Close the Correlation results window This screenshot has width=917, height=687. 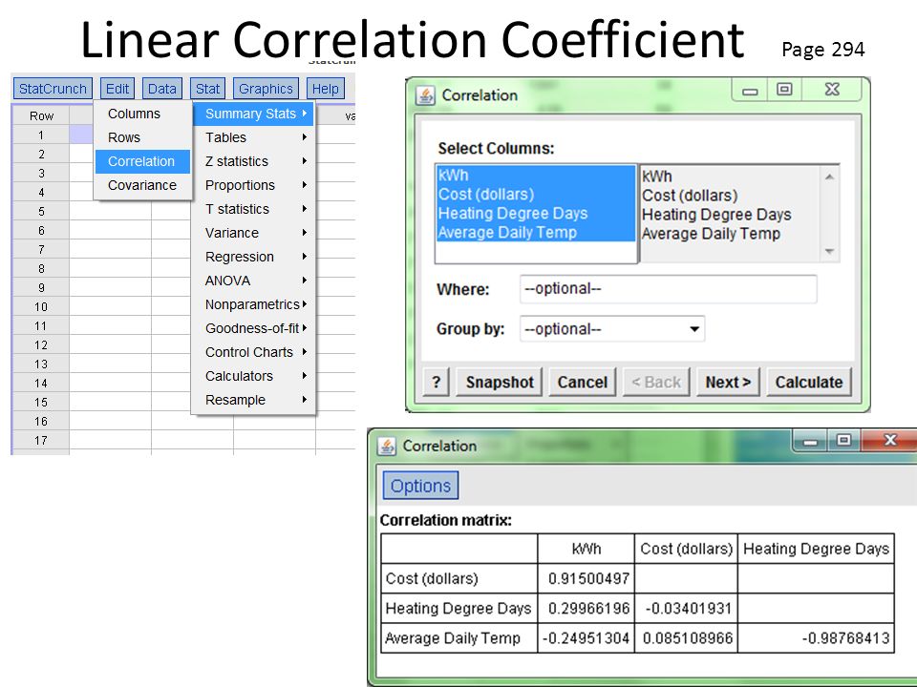(x=890, y=440)
